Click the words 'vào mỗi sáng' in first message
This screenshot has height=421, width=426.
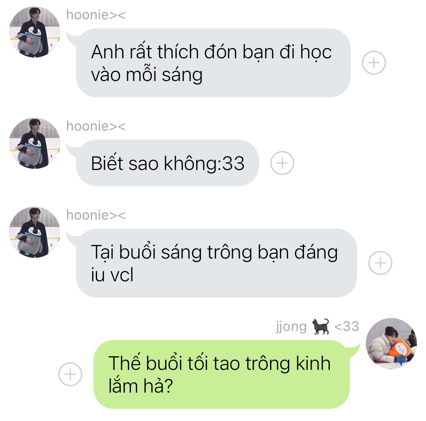[x=147, y=75]
